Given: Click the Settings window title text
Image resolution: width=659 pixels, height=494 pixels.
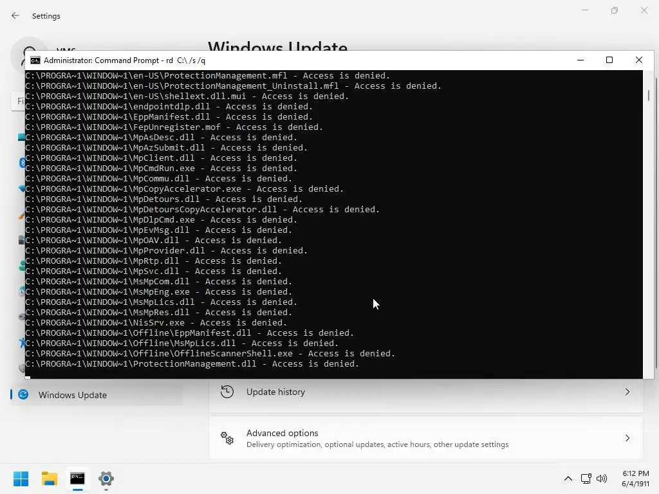Looking at the screenshot, I should tap(46, 16).
